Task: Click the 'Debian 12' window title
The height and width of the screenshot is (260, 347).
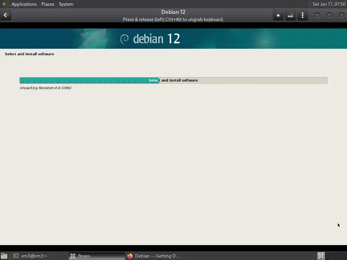Action: pos(173,12)
